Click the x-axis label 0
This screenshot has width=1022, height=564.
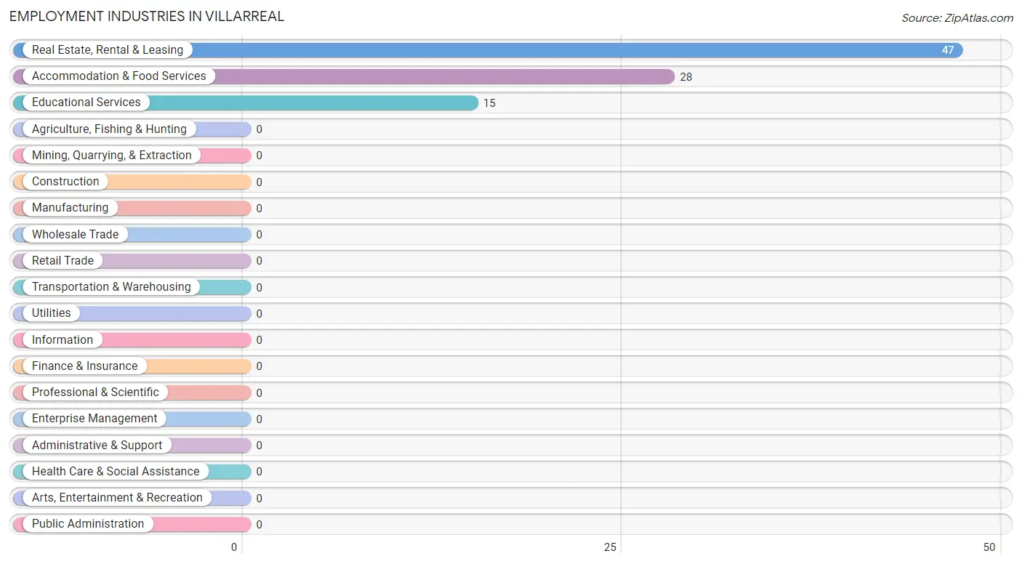point(234,547)
